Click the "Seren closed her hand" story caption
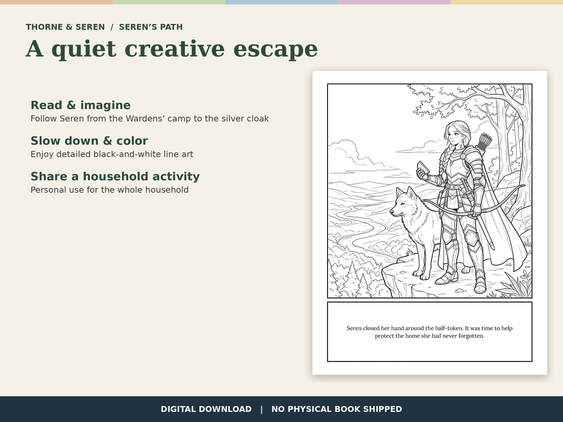The height and width of the screenshot is (422, 563). click(x=430, y=332)
